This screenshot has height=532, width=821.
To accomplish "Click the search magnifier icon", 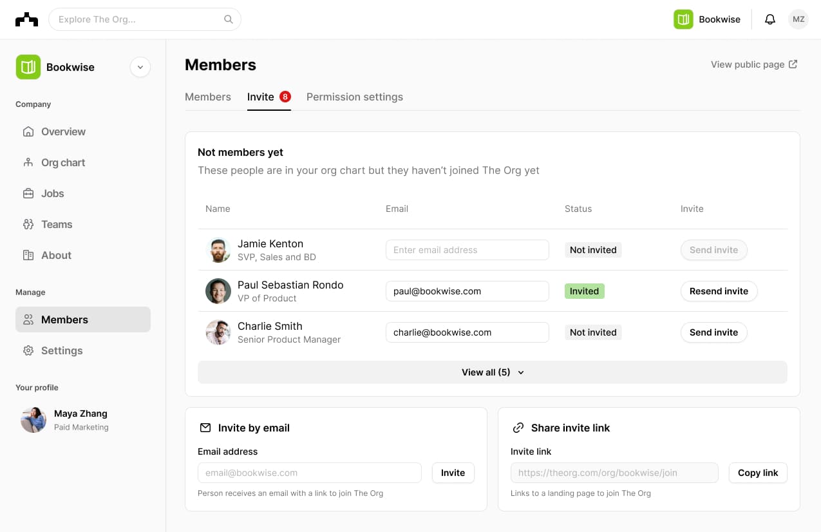I will (229, 19).
